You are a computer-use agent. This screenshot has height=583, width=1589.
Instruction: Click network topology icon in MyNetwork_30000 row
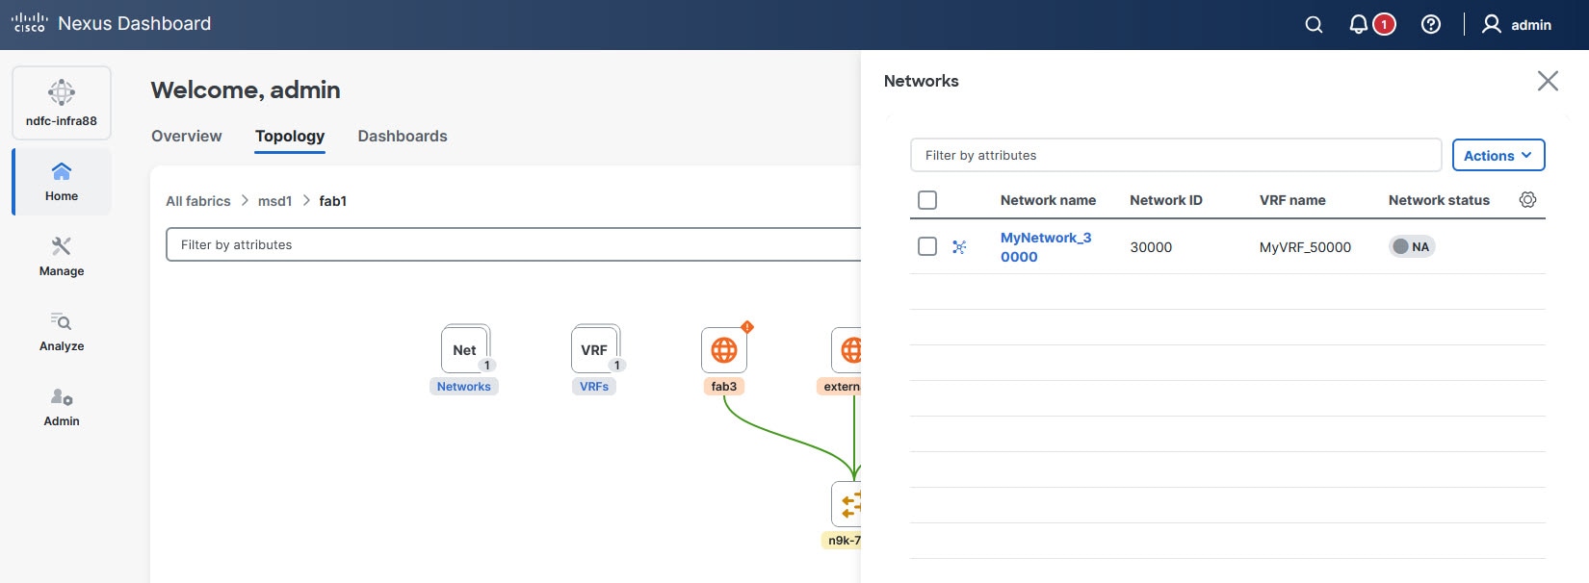tap(959, 247)
